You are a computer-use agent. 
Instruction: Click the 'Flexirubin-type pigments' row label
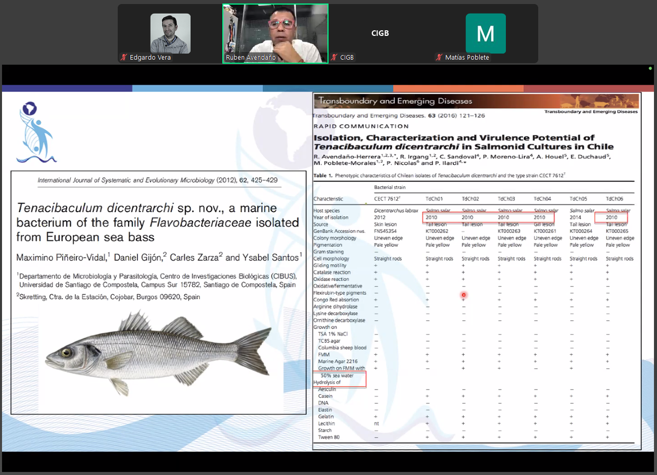340,293
